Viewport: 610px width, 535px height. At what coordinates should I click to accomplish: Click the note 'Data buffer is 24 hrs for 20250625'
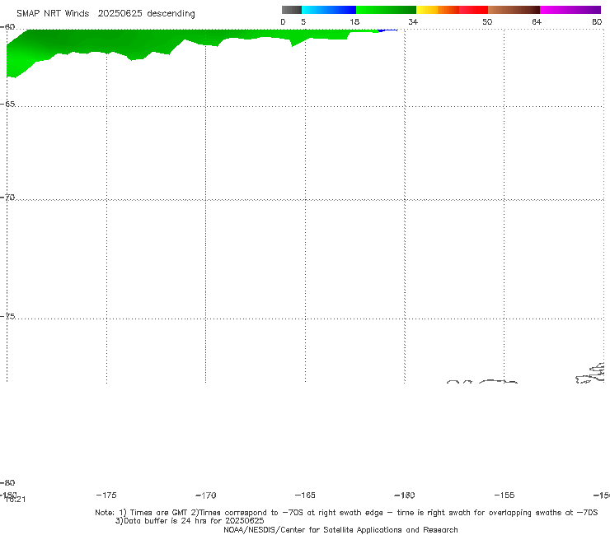190,521
